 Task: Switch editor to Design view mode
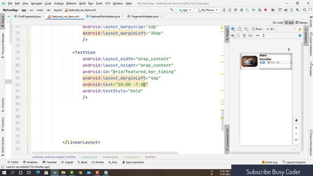coord(301,23)
